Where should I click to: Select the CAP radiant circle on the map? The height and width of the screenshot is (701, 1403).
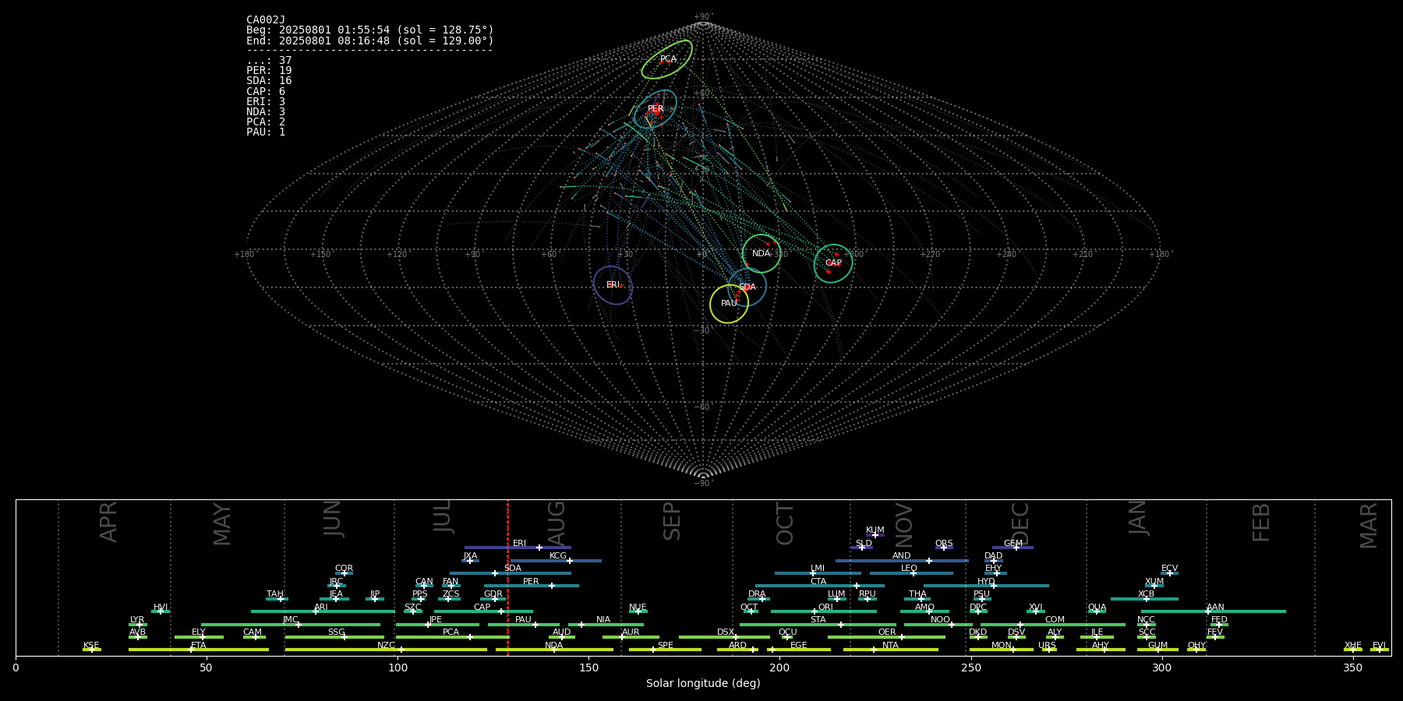(833, 263)
